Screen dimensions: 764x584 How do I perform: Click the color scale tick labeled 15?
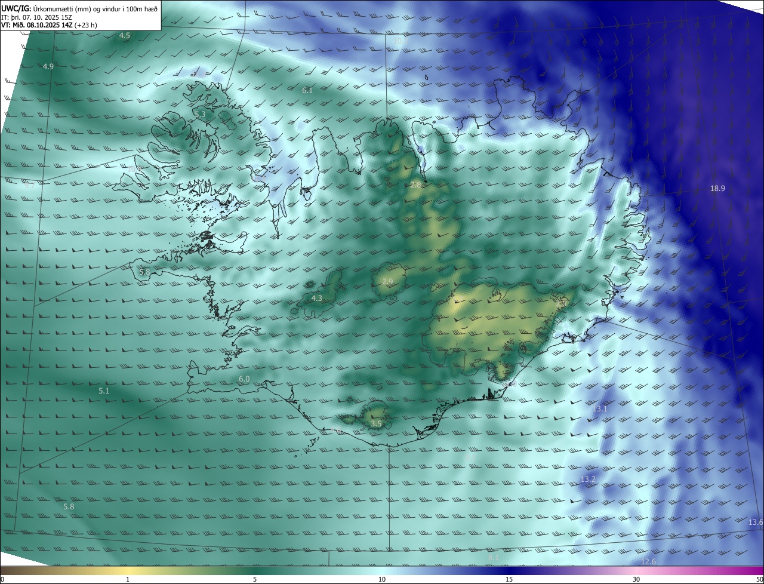pyautogui.click(x=509, y=579)
